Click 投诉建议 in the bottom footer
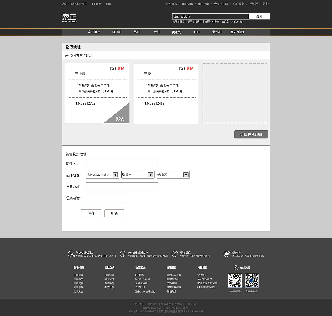 tap(166, 304)
